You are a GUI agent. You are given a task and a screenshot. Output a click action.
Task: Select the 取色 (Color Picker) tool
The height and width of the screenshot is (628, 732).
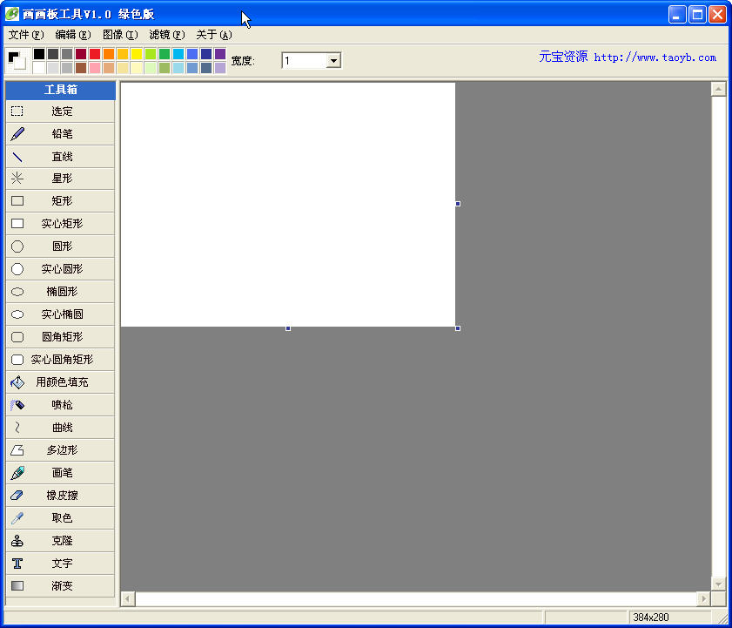(x=59, y=517)
